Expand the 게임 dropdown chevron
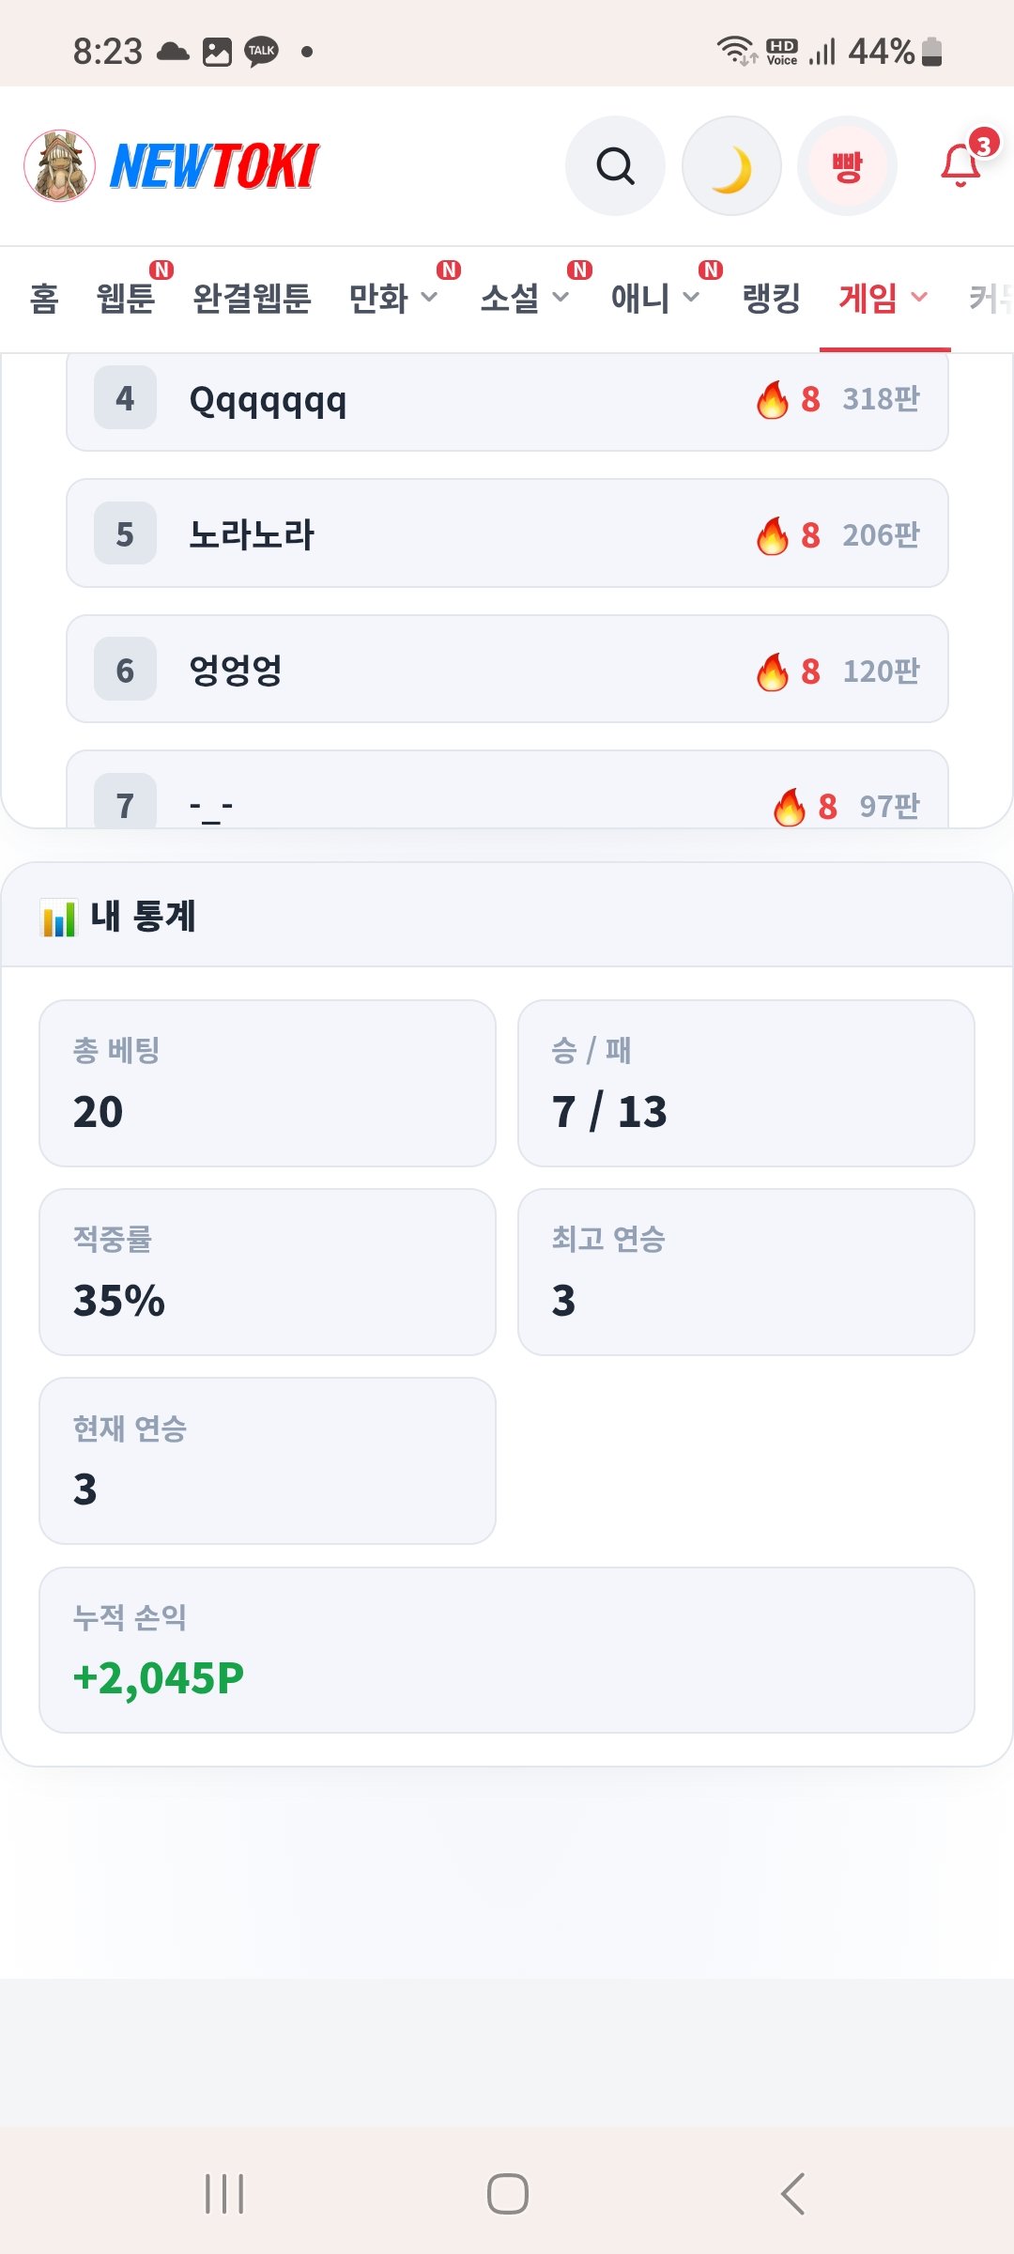This screenshot has width=1014, height=2254. pyautogui.click(x=919, y=298)
